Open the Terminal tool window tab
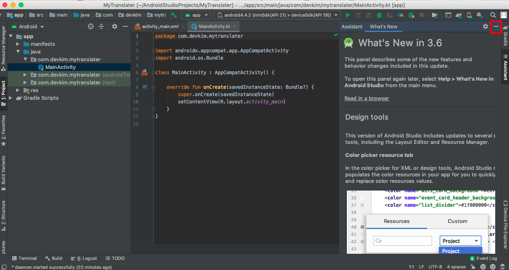The image size is (509, 270). point(24,258)
